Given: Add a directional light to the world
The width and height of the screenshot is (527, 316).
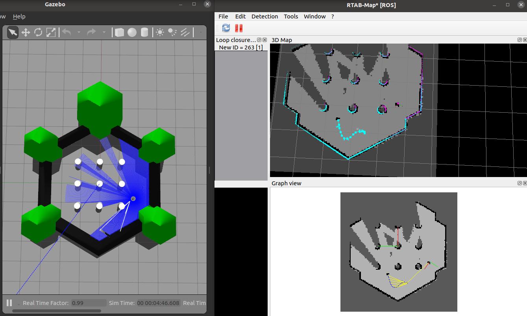Looking at the screenshot, I should [x=185, y=32].
